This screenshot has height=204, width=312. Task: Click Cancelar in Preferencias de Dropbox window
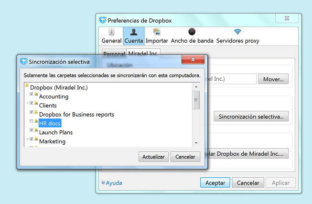tap(248, 183)
